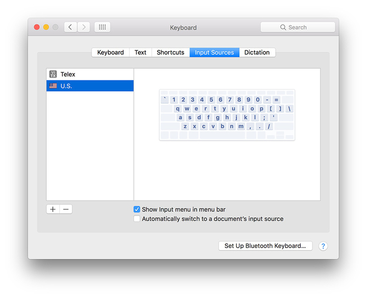The image size is (370, 302).
Task: Click the 'm' key in keyboard preview
Action: coord(241,126)
